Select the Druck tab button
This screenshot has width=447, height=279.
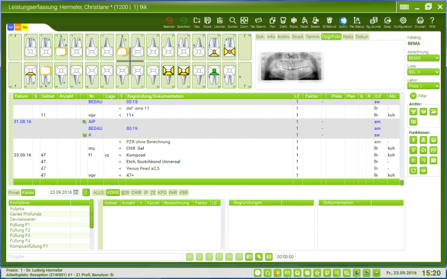click(x=298, y=37)
